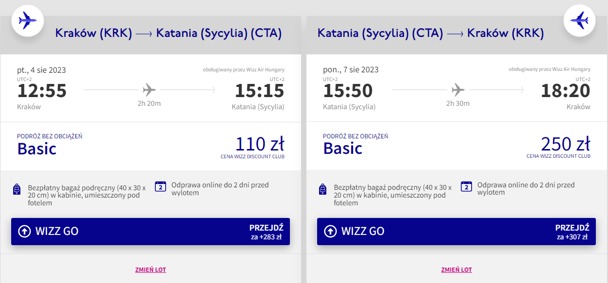
Task: Upgrade to WIZZ GO for +283 zł
Action: pos(151,232)
